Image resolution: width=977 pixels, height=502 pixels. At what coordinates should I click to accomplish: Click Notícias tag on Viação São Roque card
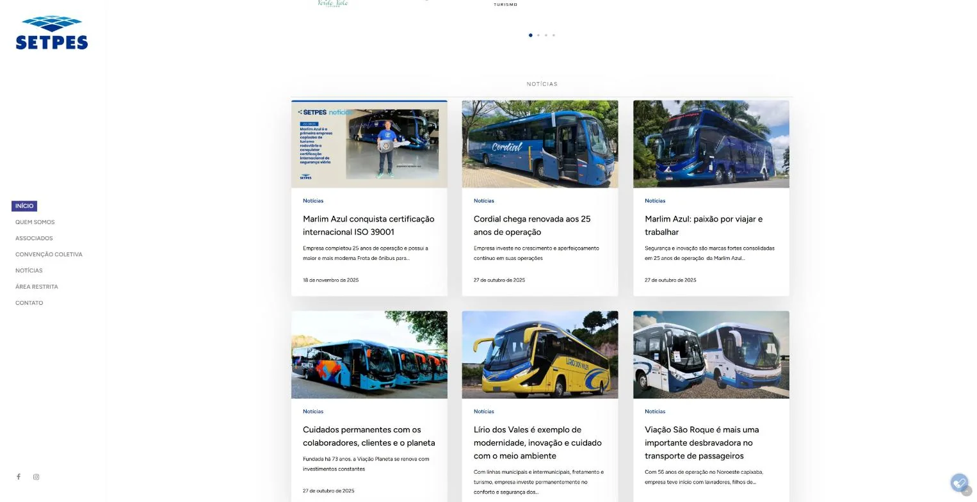click(x=655, y=412)
